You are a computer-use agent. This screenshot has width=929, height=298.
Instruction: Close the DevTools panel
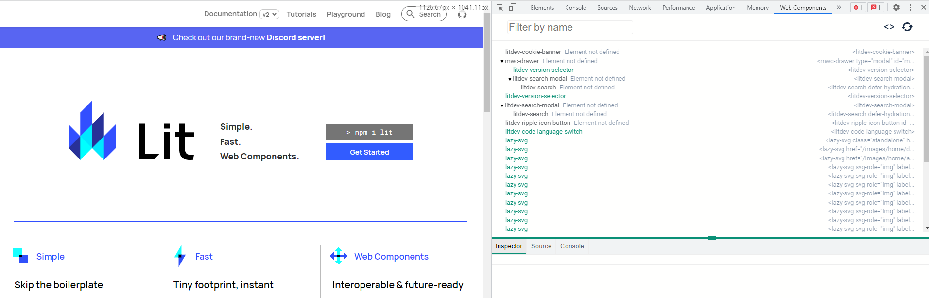coord(923,7)
